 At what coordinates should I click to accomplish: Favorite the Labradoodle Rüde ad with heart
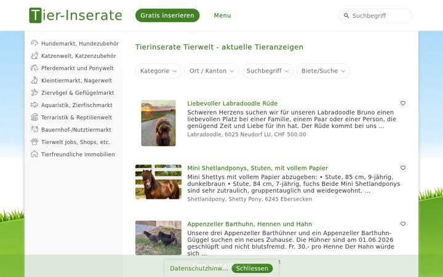403,103
